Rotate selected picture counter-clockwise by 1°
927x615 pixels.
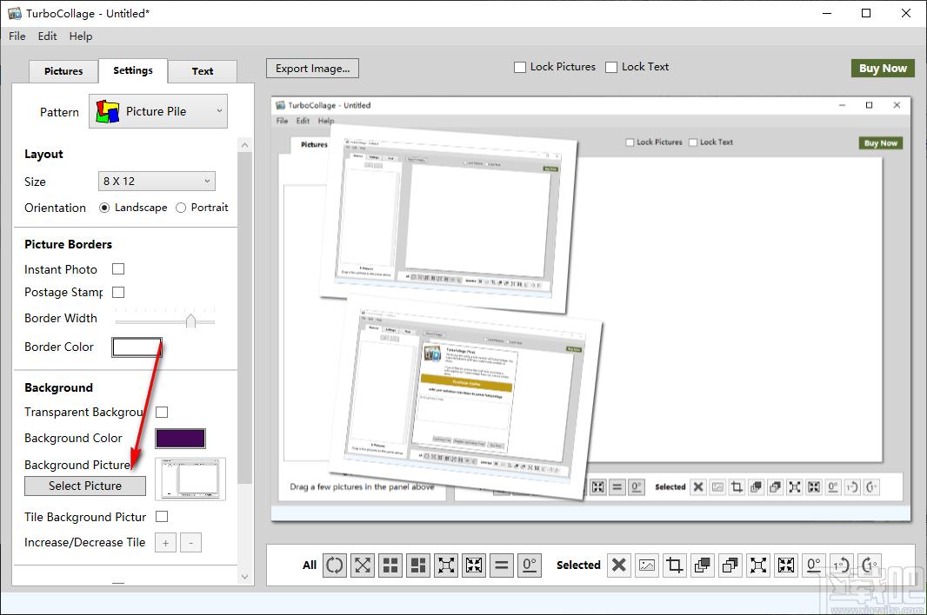(x=841, y=565)
